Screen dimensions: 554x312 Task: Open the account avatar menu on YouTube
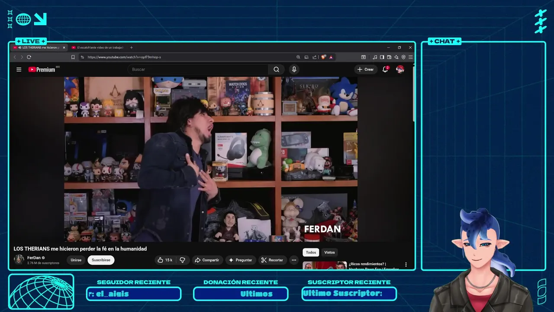point(400,69)
